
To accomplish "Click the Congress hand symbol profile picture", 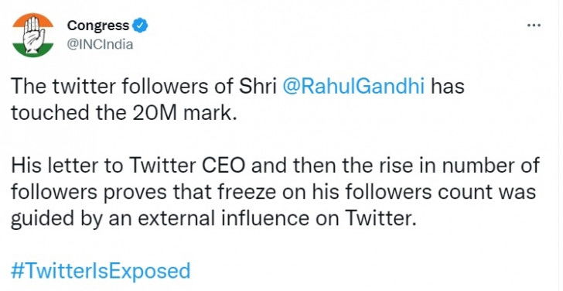I will point(32,35).
